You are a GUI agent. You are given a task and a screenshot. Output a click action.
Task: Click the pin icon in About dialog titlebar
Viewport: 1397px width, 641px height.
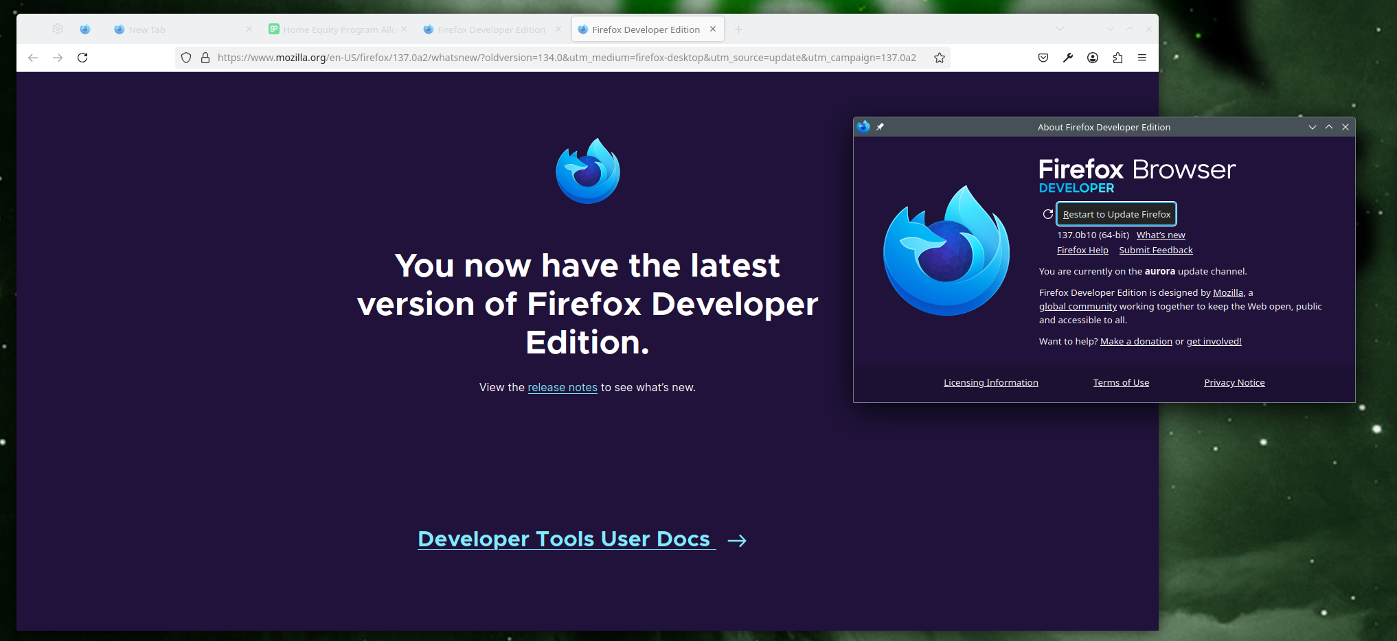881,127
